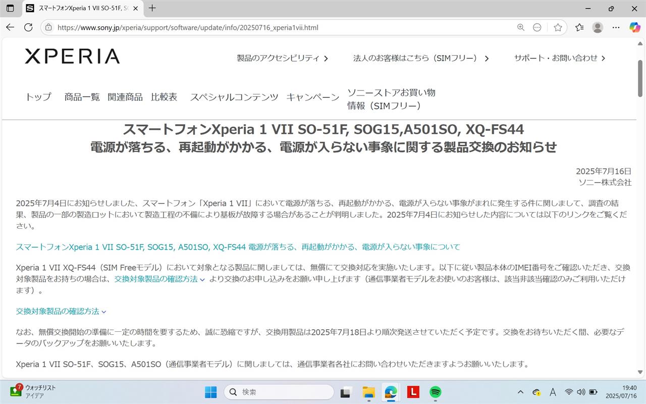Click the page title headline text
The height and width of the screenshot is (404, 646).
tap(323, 138)
